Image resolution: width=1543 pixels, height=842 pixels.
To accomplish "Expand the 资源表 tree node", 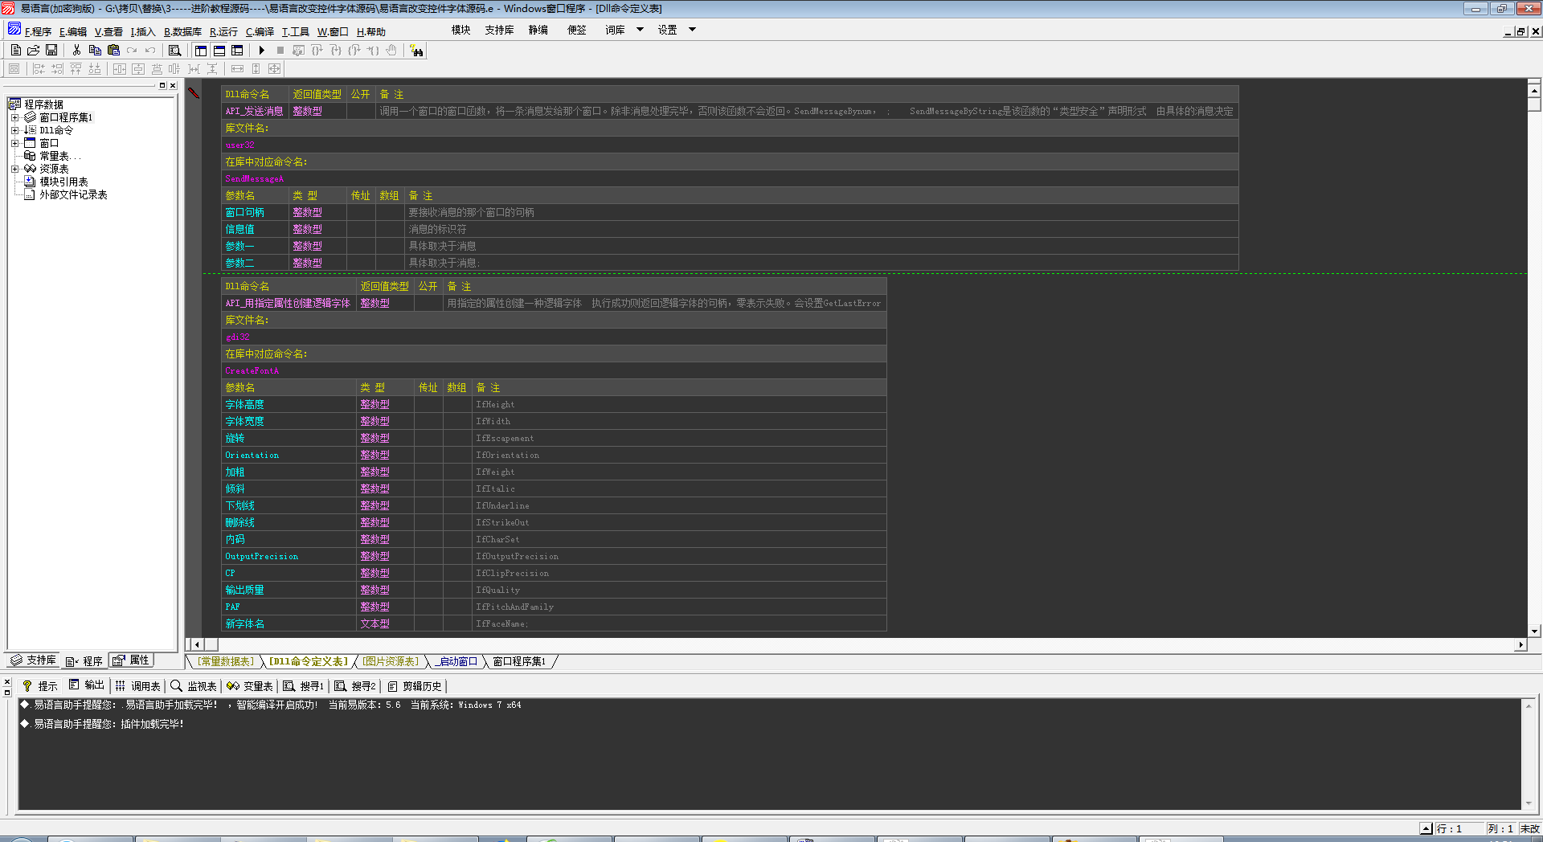I will (x=14, y=169).
